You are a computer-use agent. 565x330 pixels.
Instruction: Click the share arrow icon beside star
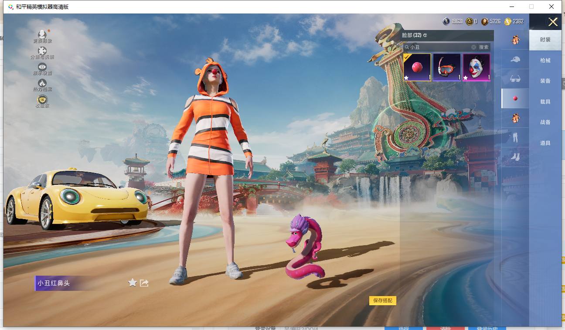144,283
